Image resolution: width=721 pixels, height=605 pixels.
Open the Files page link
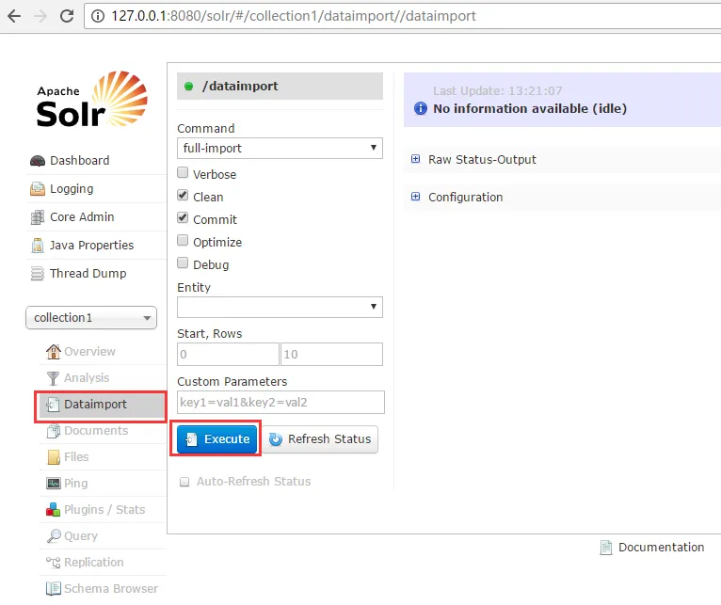point(76,457)
